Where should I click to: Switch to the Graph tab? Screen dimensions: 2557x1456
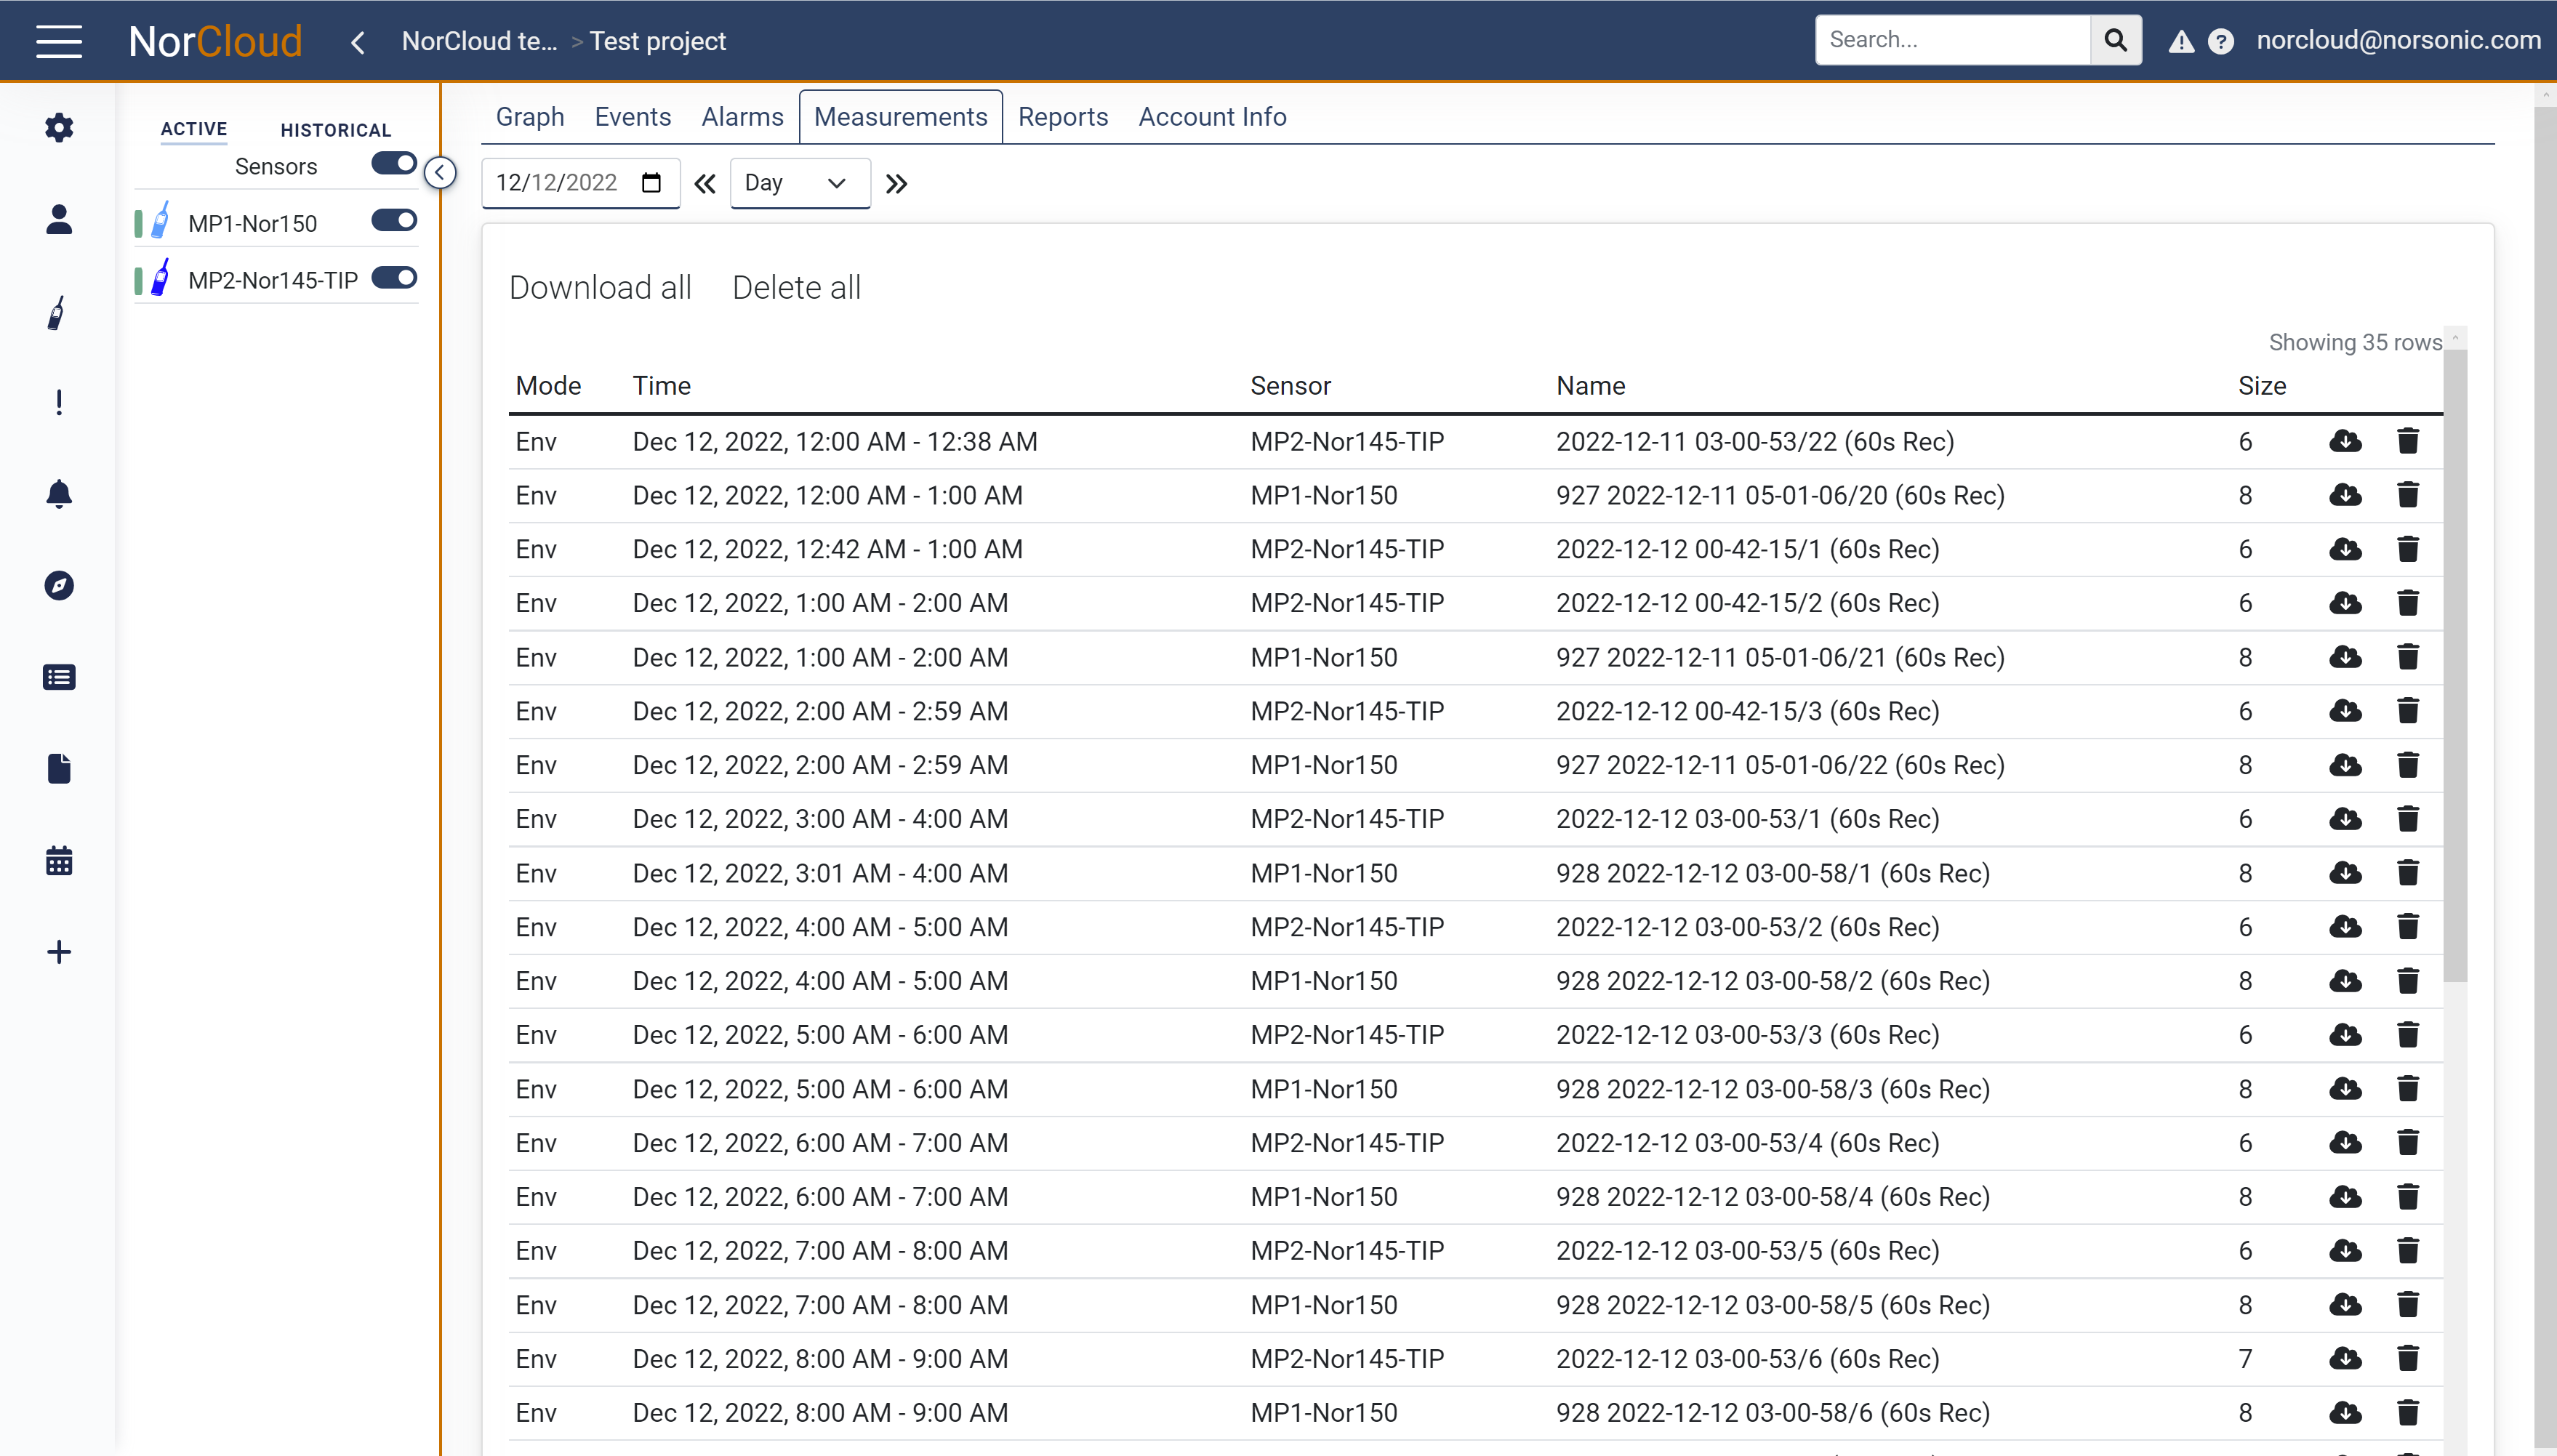pos(530,117)
